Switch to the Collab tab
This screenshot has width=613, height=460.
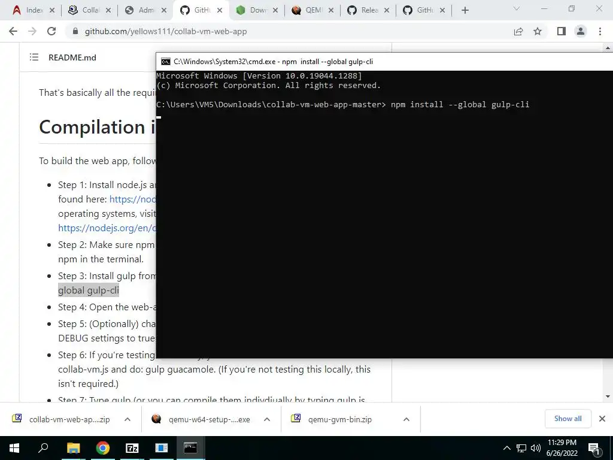tap(84, 10)
